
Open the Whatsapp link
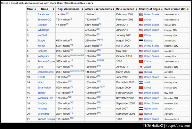43,30
